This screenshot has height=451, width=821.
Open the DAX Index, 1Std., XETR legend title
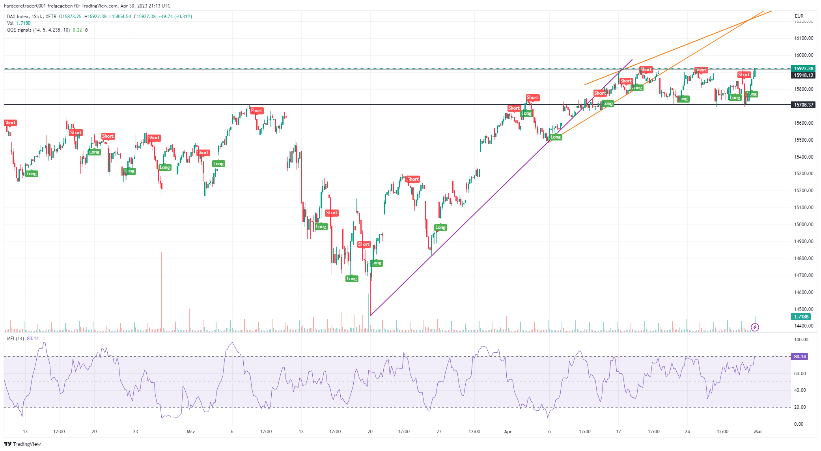(x=32, y=17)
